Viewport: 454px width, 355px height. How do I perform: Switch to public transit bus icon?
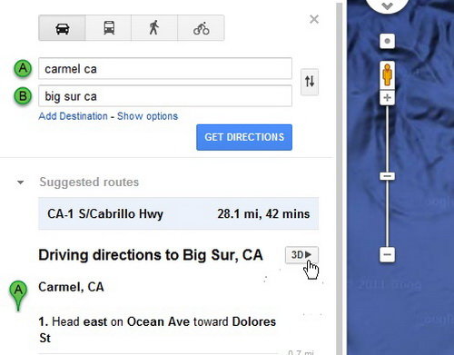[x=109, y=28]
